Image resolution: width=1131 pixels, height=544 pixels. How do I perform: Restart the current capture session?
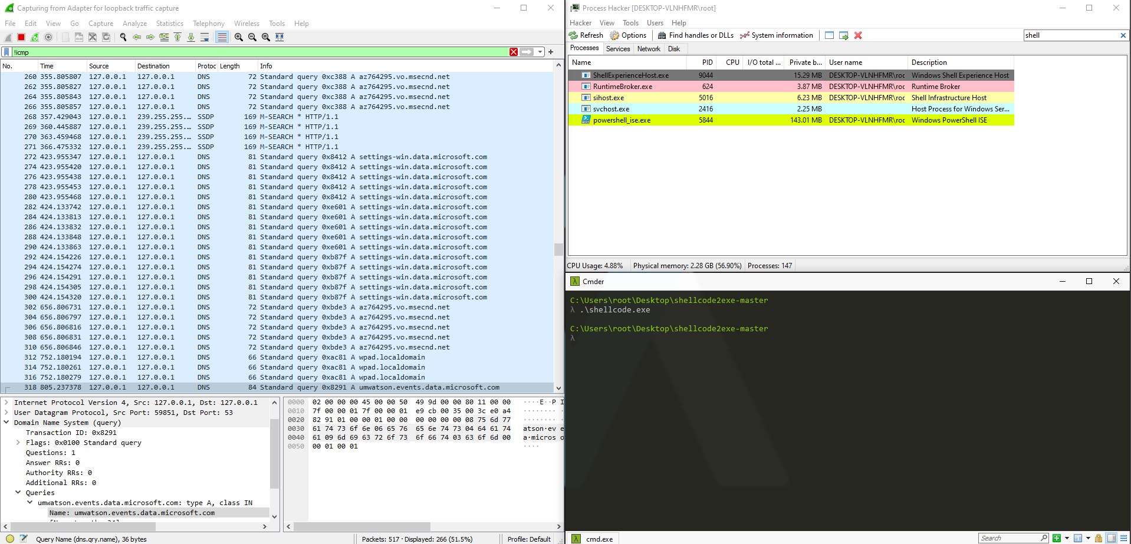(x=34, y=37)
